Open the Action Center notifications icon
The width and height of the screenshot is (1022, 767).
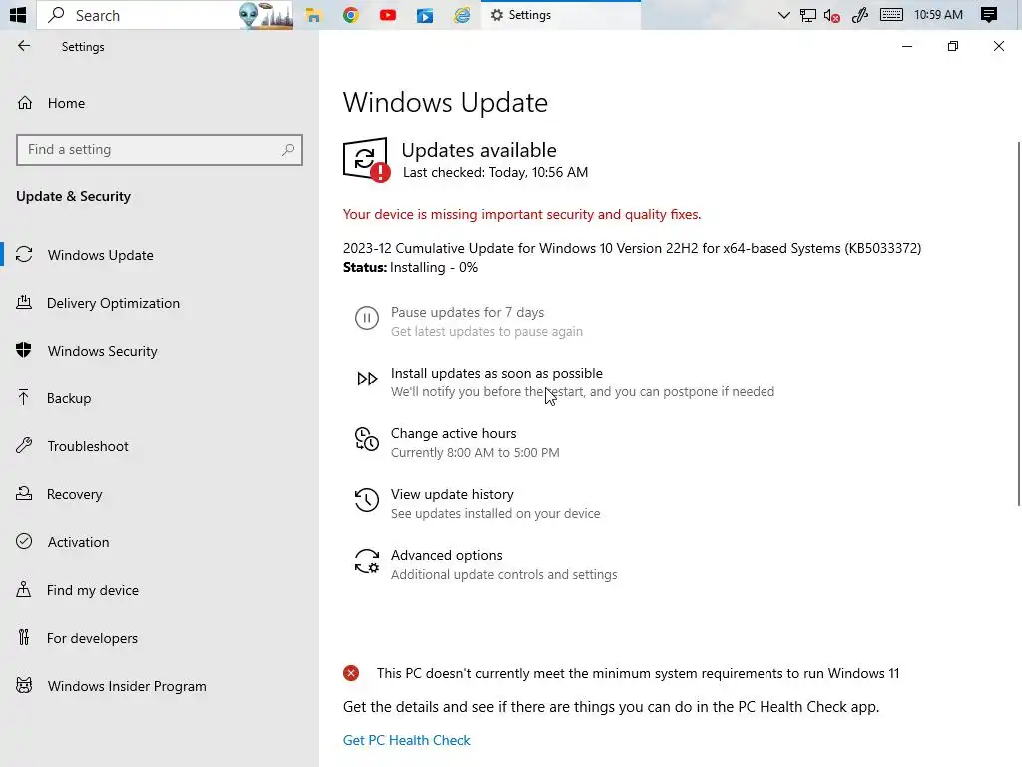989,14
